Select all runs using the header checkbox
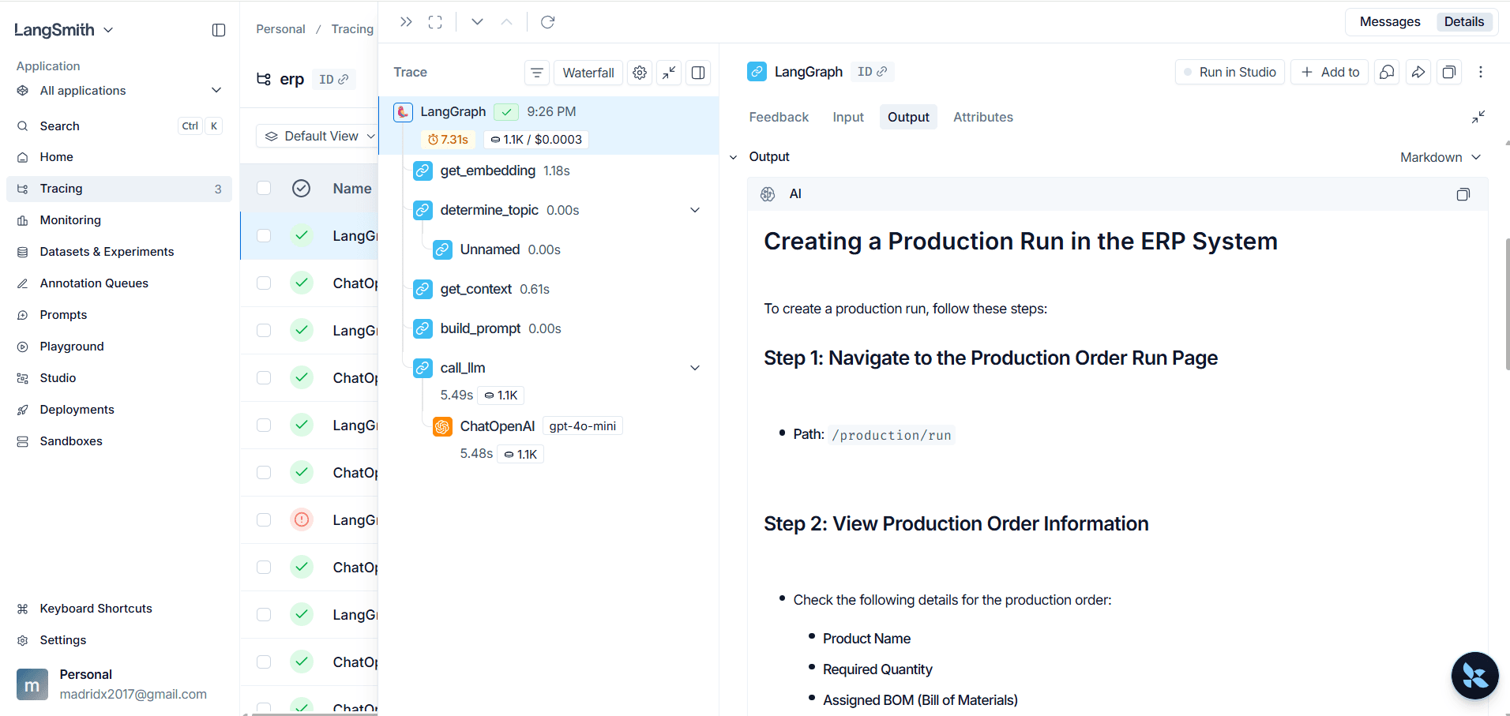1510x716 pixels. [x=263, y=188]
